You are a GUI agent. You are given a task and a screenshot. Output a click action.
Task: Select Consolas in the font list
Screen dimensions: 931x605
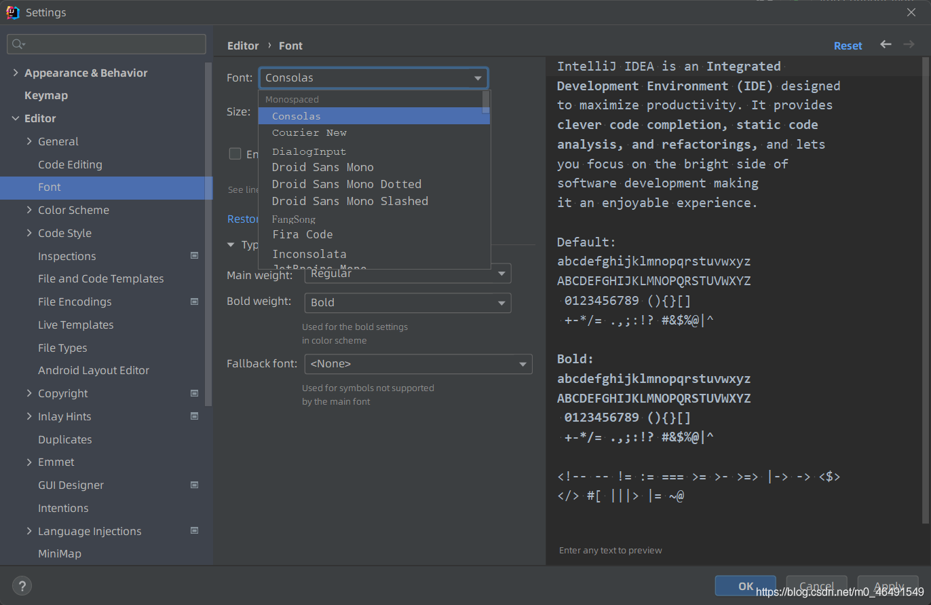[x=374, y=116]
